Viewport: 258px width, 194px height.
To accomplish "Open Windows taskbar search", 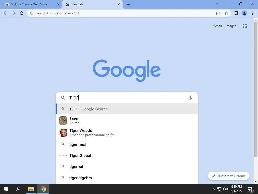I will pos(18,189).
